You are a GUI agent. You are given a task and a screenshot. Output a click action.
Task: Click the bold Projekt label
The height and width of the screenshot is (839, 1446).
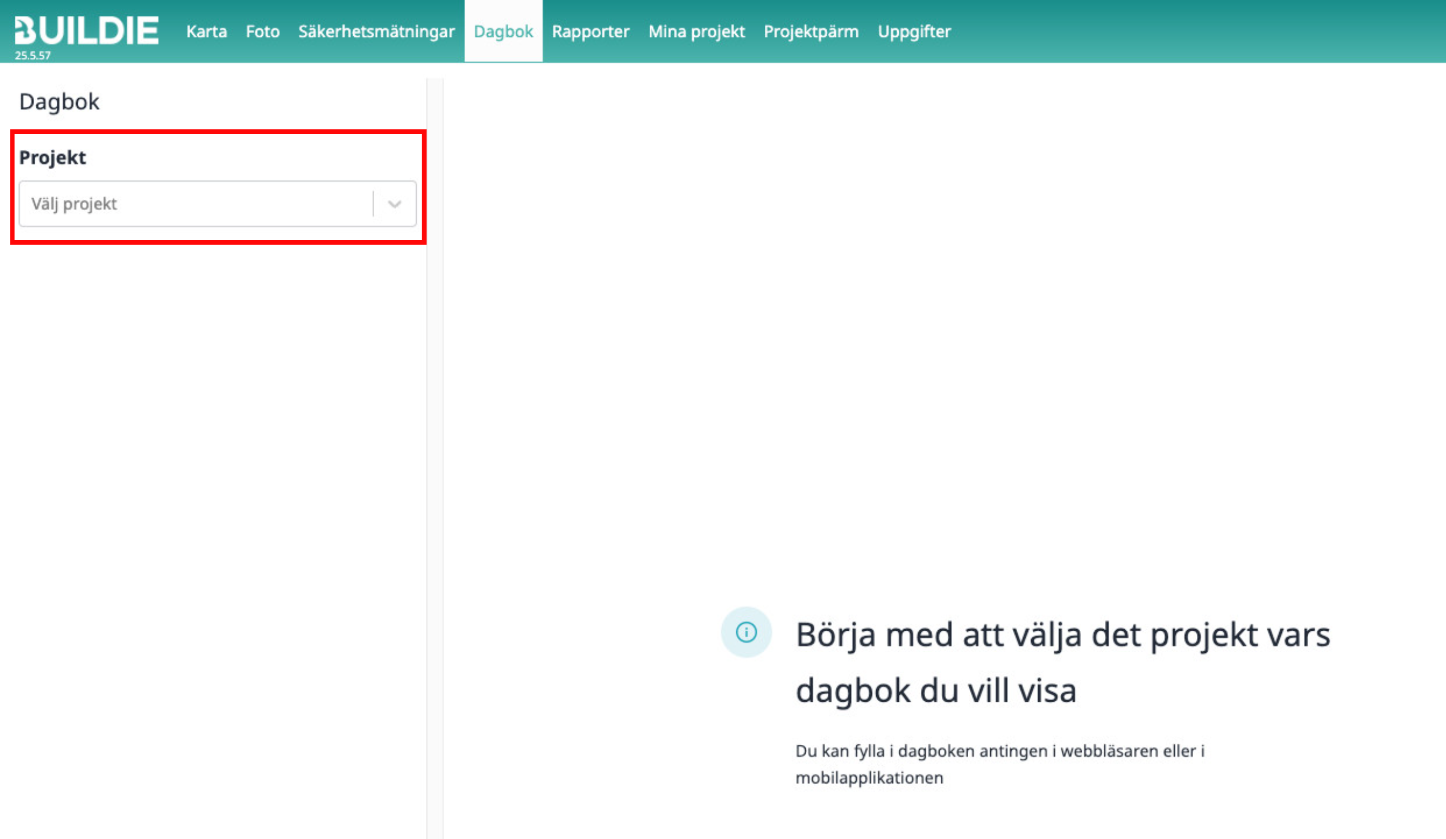[x=52, y=157]
